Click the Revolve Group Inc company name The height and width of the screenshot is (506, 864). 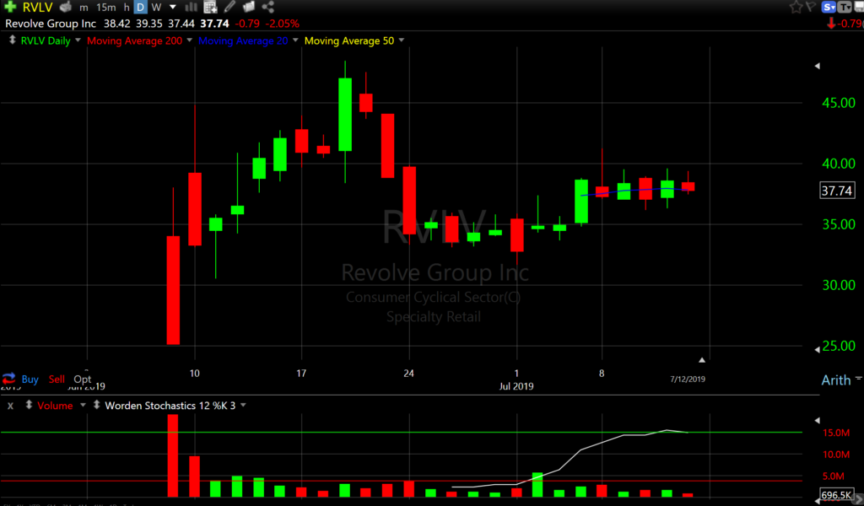point(51,24)
